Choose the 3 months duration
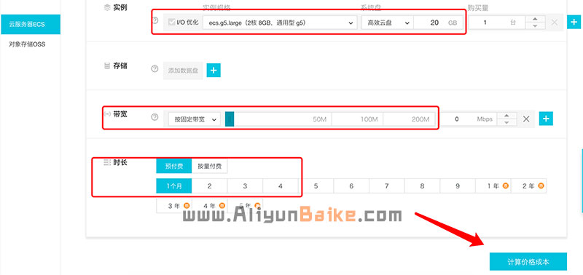The width and height of the screenshot is (583, 275). tap(245, 186)
